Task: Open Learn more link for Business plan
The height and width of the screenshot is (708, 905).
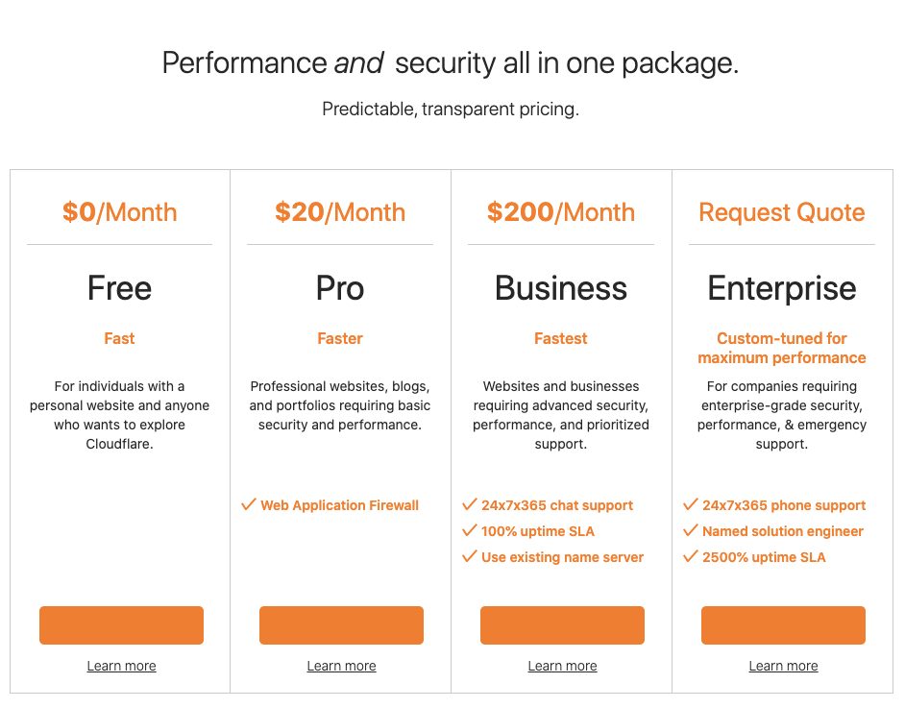Action: 562,666
